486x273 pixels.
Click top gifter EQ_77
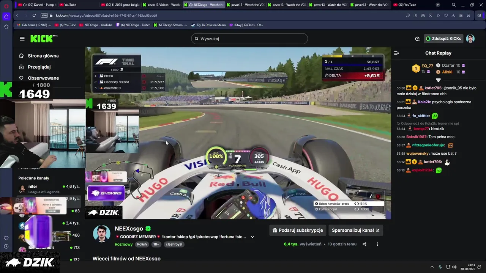pos(427,66)
